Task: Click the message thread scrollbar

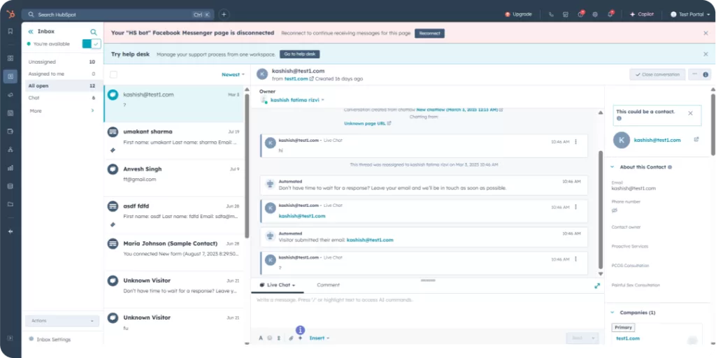Action: (601, 210)
